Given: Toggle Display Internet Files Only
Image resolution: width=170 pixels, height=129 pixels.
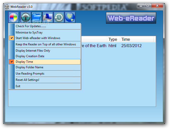Looking at the screenshot, I should tap(45, 51).
